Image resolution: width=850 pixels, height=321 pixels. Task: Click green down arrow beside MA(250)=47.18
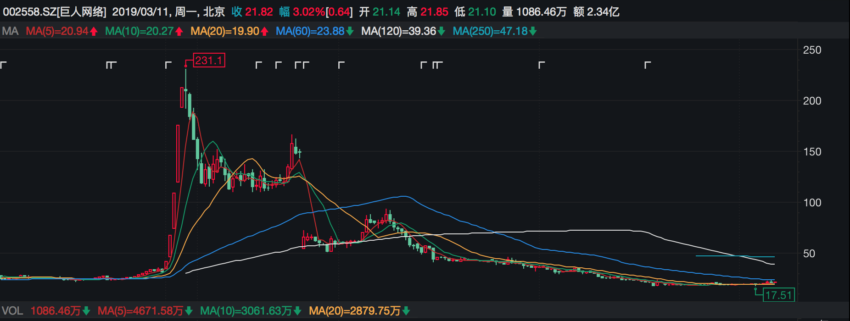point(533,31)
